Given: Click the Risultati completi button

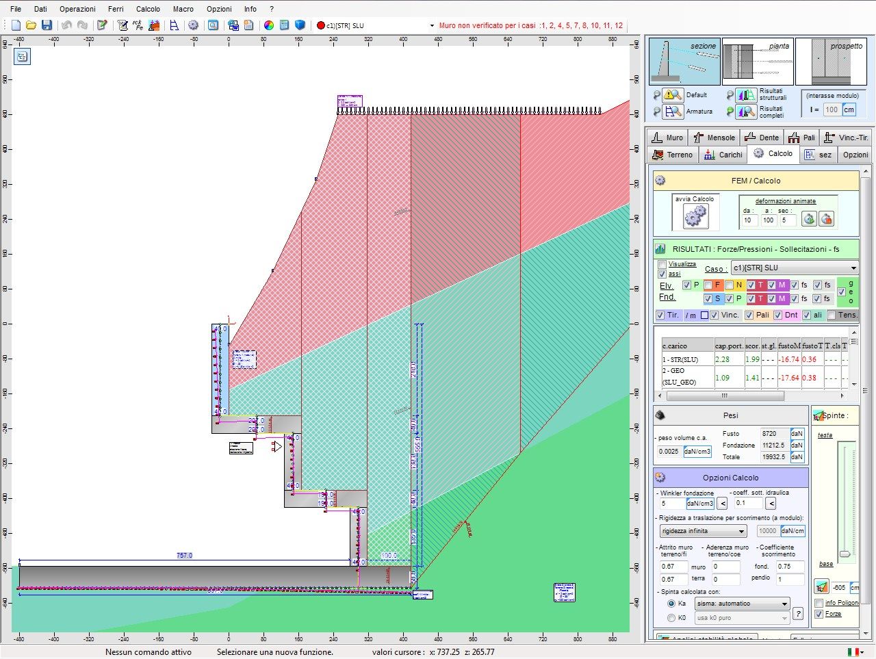Looking at the screenshot, I should click(745, 112).
